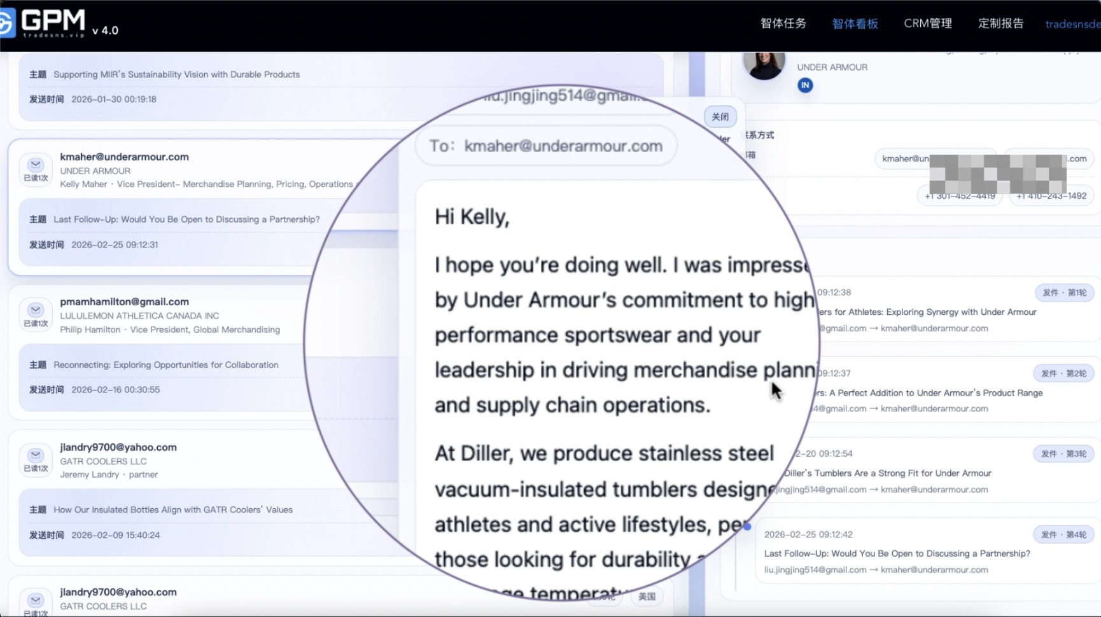This screenshot has height=617, width=1101.
Task: Select the 发件·第1轮 tag
Action: coord(1063,293)
